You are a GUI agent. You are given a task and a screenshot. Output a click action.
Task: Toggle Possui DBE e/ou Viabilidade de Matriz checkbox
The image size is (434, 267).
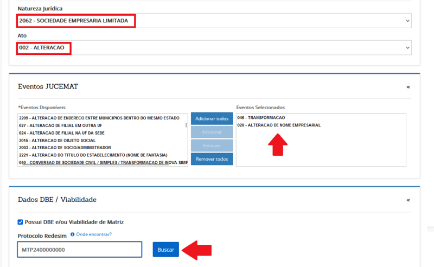click(x=20, y=222)
